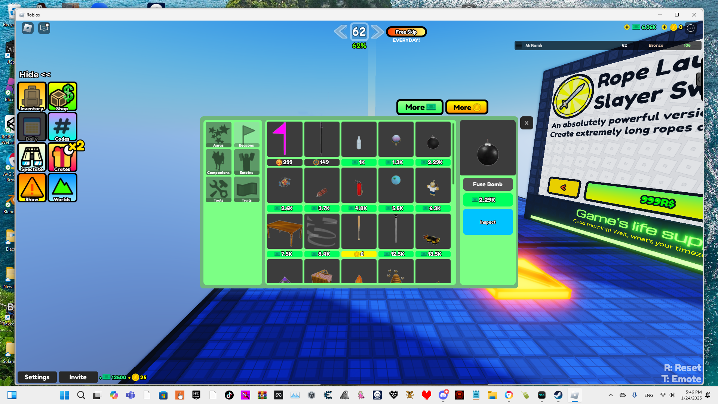Go to next stage arrow
Screen dimensions: 718x404
pos(377,32)
